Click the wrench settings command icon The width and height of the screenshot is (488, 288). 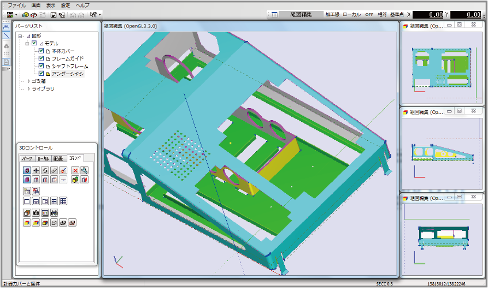click(x=84, y=170)
